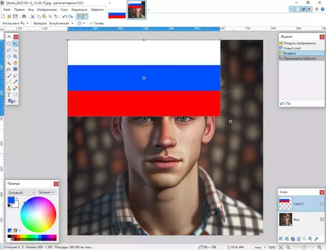Open the Вид menu
The image size is (326, 250).
click(x=31, y=9)
